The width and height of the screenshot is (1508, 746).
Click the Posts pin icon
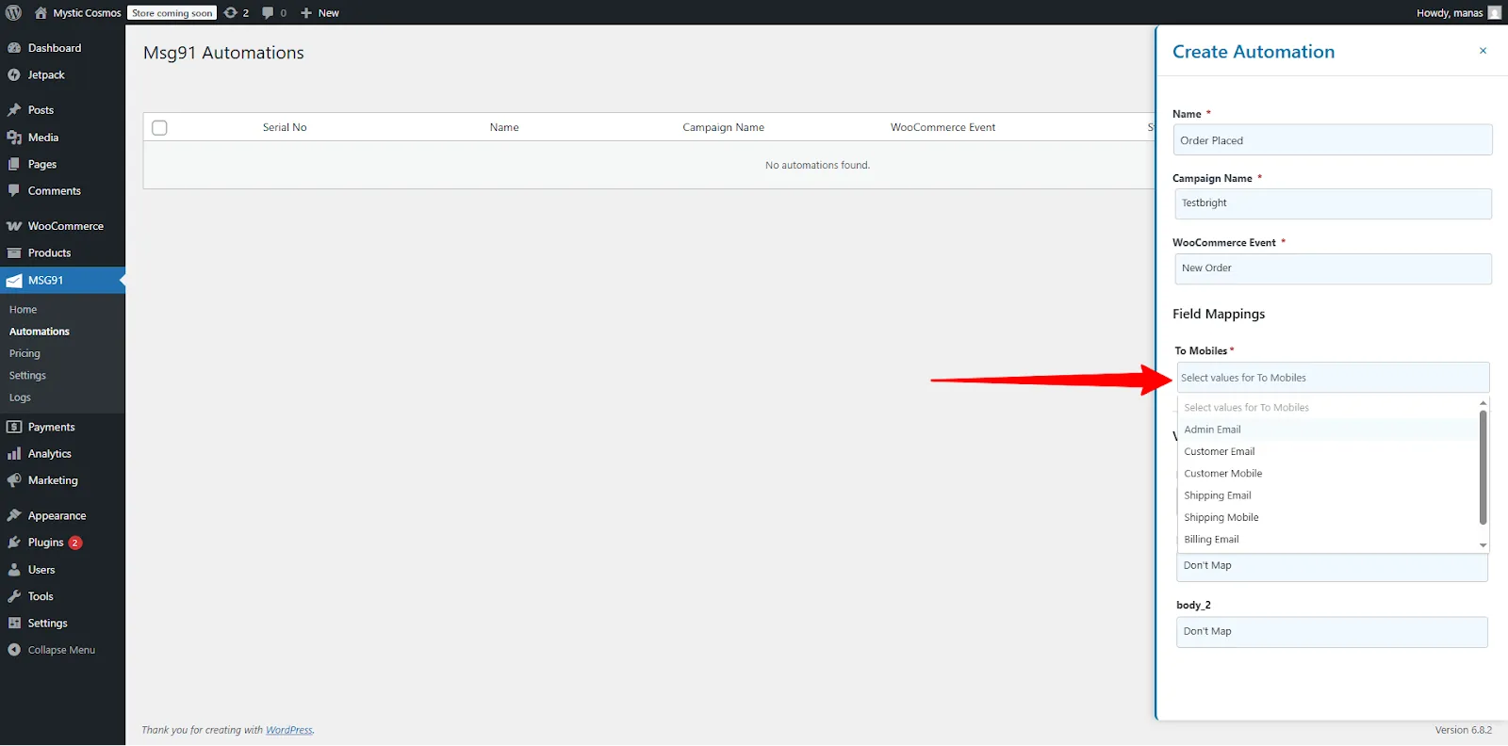[x=14, y=110]
